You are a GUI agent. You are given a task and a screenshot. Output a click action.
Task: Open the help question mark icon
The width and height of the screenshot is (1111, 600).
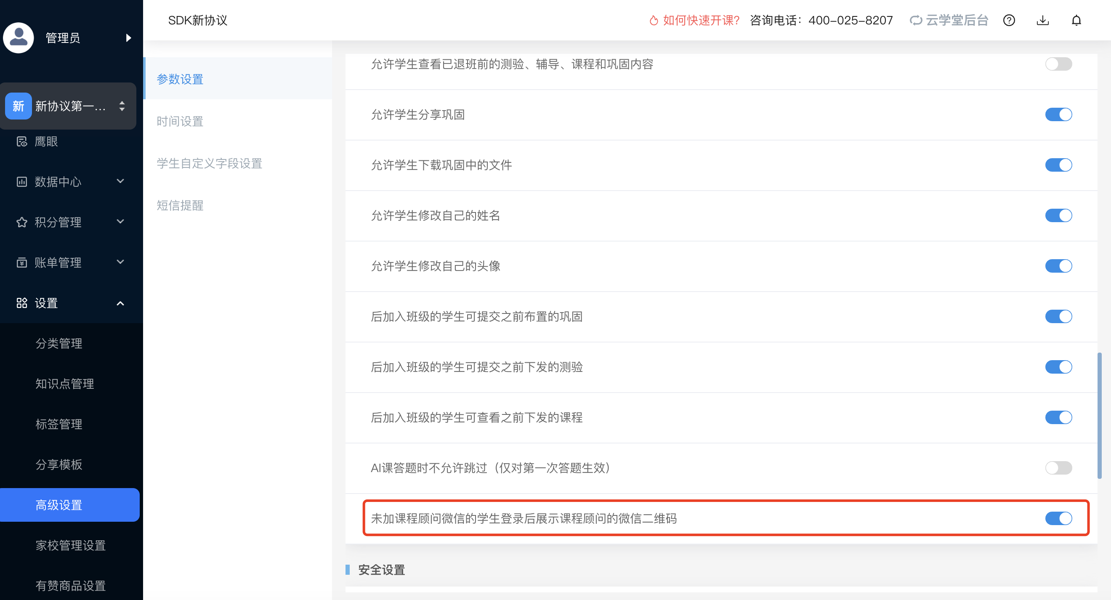[x=1009, y=20]
